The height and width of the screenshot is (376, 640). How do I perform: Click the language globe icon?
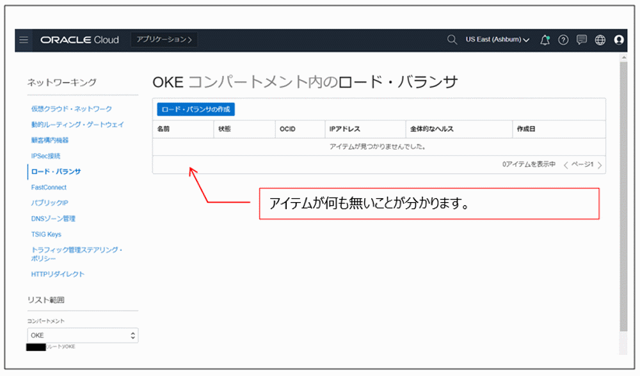[x=600, y=40]
